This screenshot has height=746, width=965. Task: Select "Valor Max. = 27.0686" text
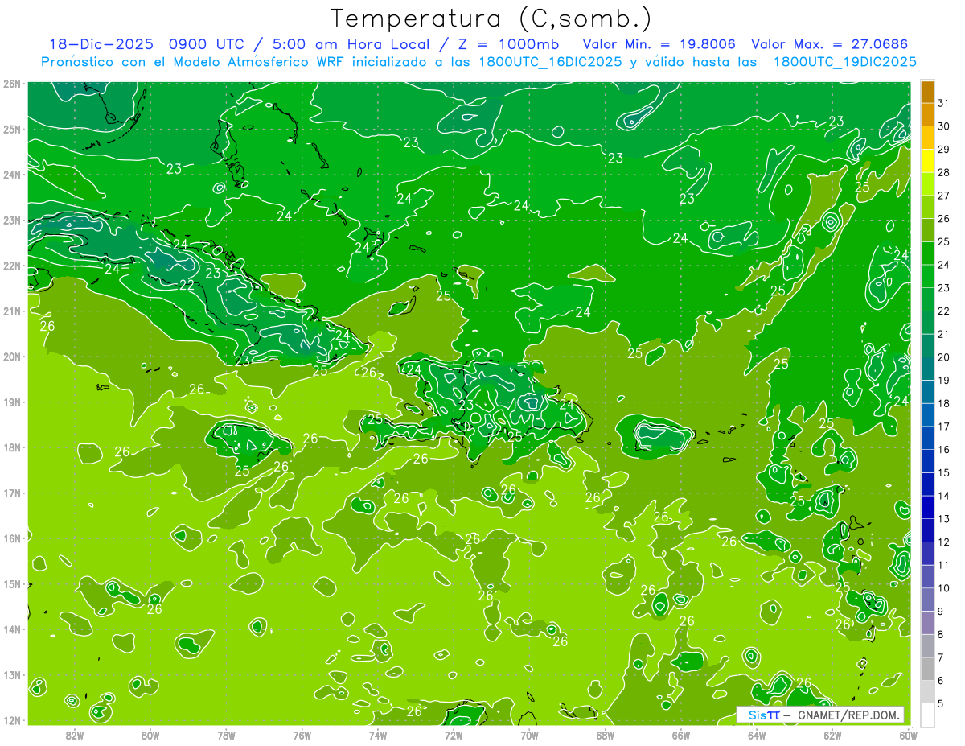click(830, 44)
